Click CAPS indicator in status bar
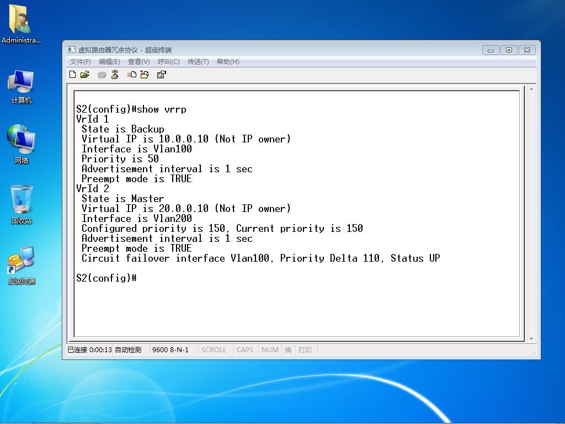 click(244, 349)
